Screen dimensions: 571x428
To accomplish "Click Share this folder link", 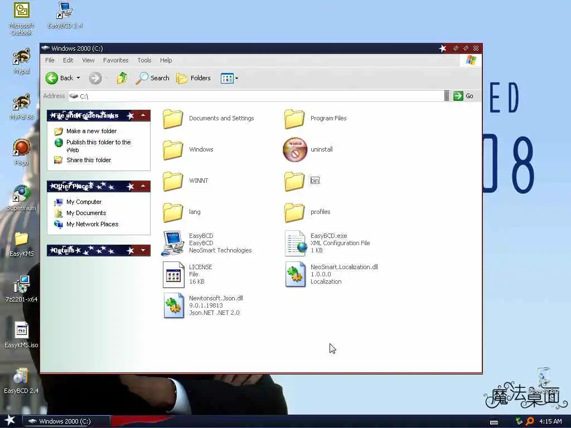I will click(x=89, y=160).
